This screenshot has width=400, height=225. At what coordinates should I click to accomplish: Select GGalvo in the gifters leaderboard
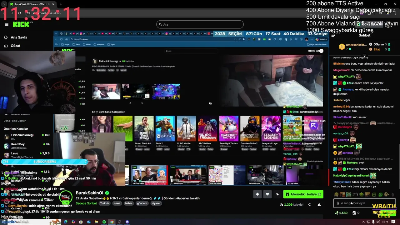(378, 45)
